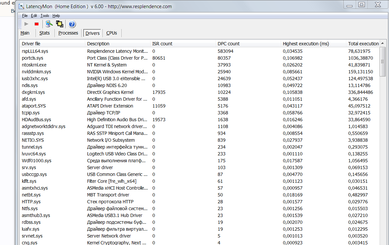
Task: Select the asmtxhci.sys driver row
Action: click(x=200, y=188)
